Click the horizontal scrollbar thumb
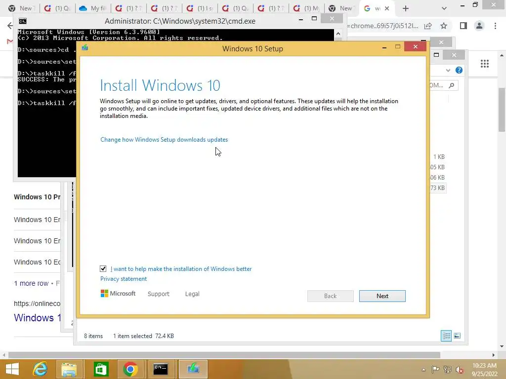Viewport: 506px width, 379px height. coord(224,355)
